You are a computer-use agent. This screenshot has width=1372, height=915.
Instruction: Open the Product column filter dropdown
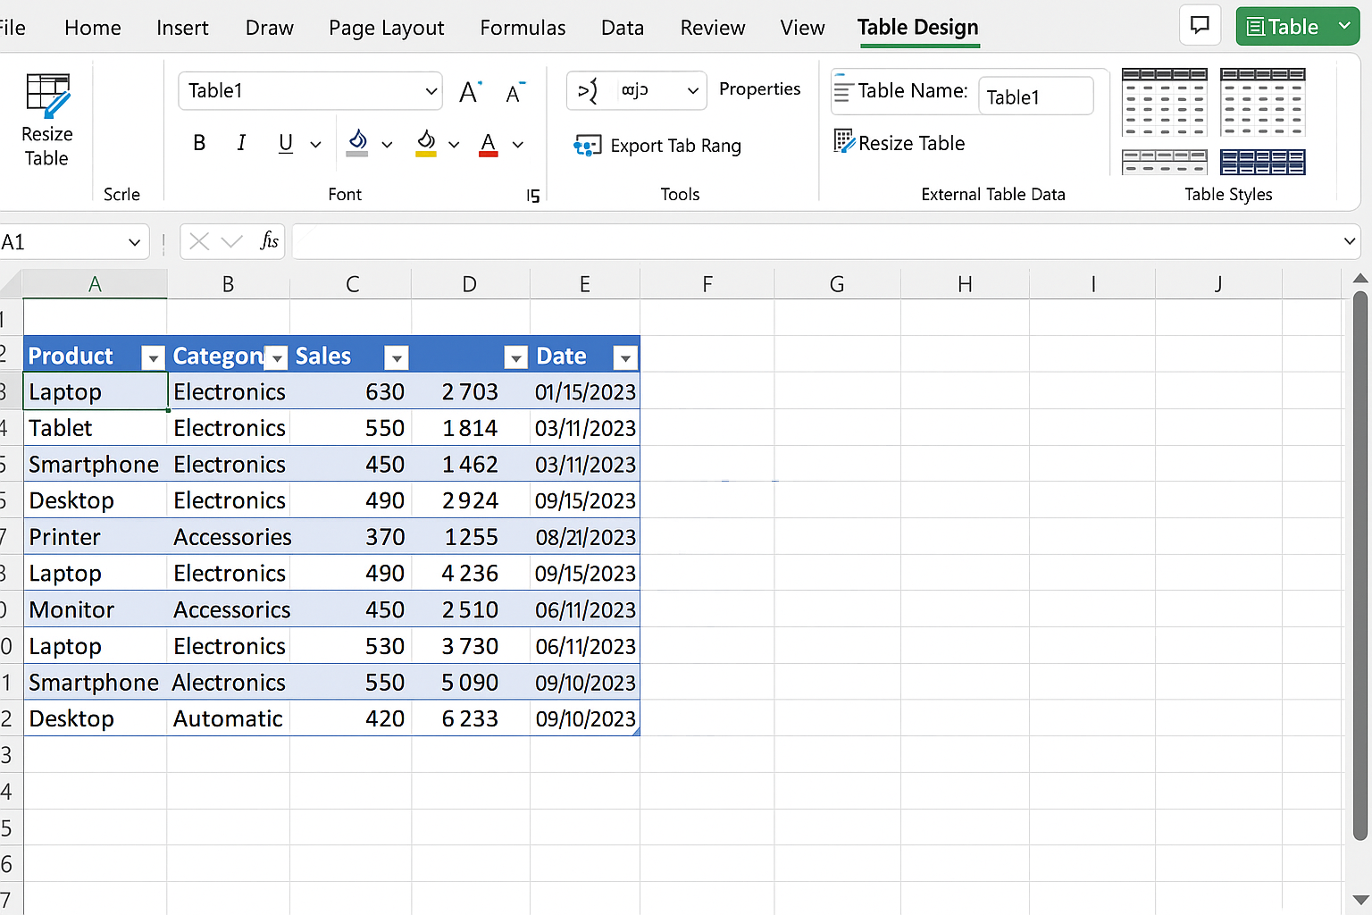(x=154, y=358)
